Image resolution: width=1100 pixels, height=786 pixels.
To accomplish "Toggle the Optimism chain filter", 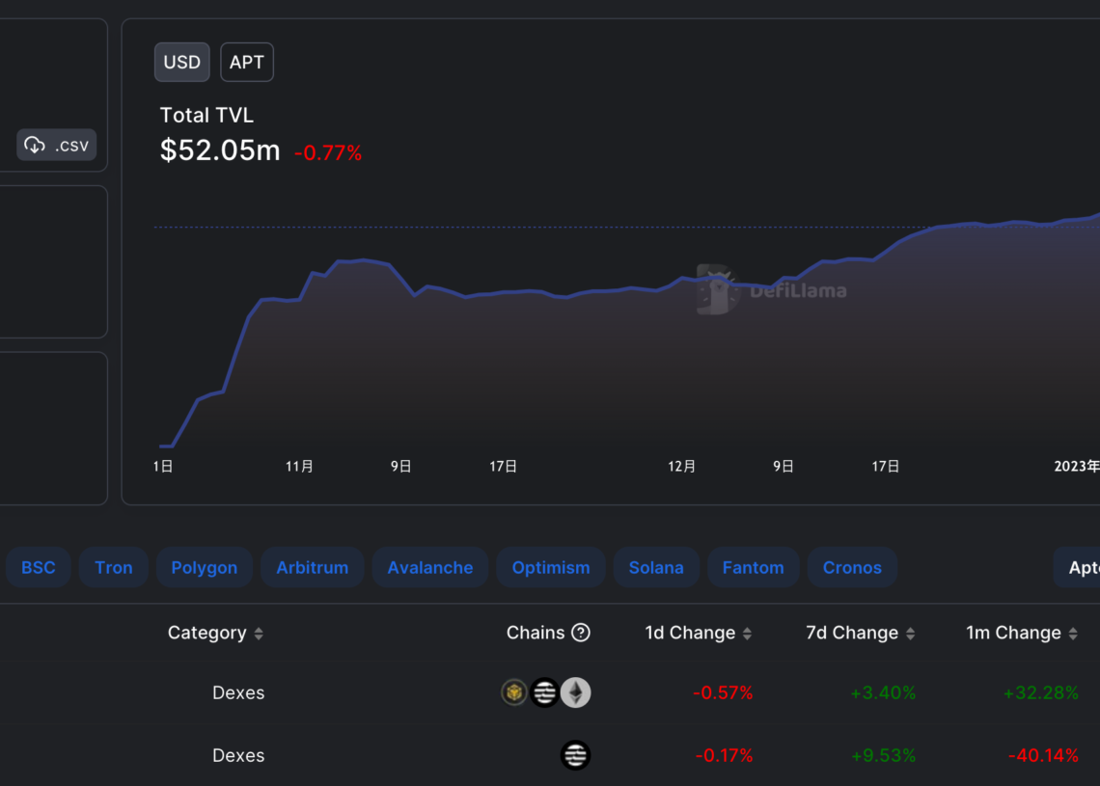I will pos(550,567).
